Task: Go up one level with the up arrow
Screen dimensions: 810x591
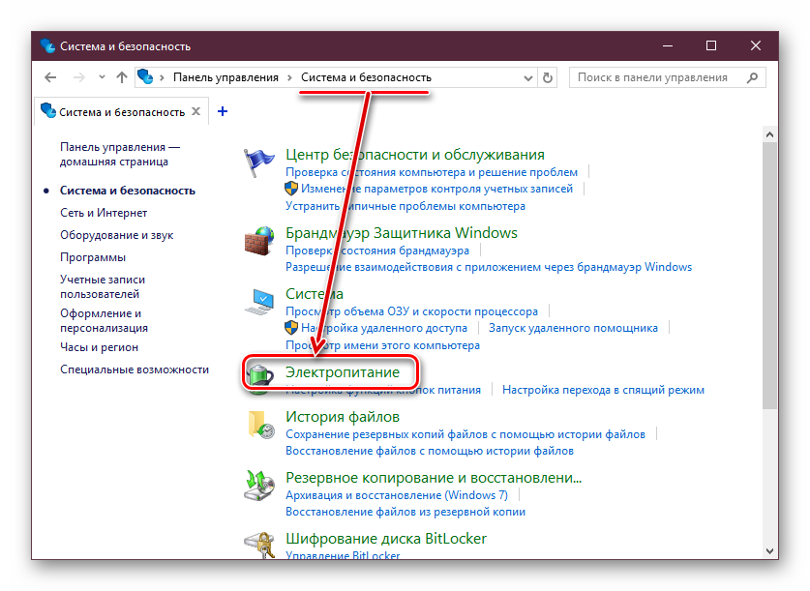Action: 121,77
